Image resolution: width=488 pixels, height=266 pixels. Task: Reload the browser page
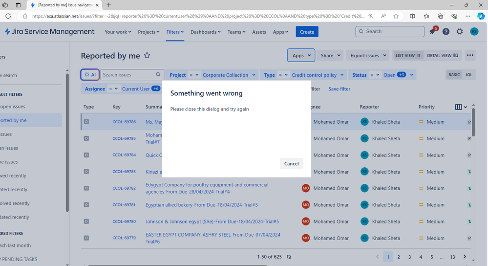coord(8,16)
